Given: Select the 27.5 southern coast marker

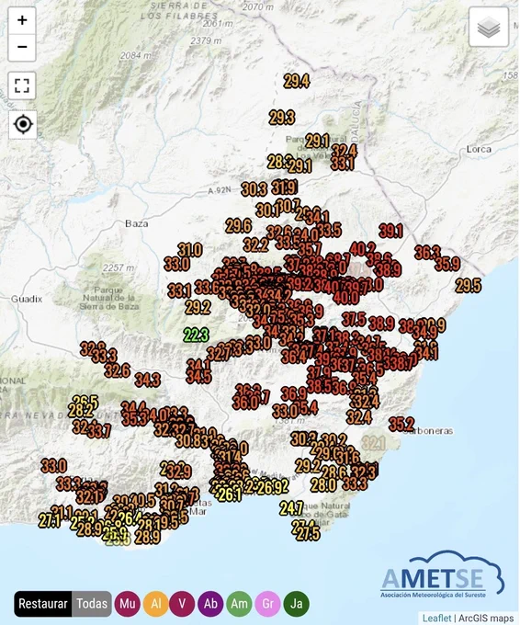Looking at the screenshot, I should (x=308, y=534).
